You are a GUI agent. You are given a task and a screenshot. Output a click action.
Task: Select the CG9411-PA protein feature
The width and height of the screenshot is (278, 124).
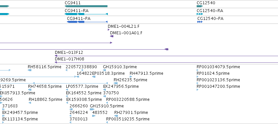pyautogui.click(x=87, y=22)
